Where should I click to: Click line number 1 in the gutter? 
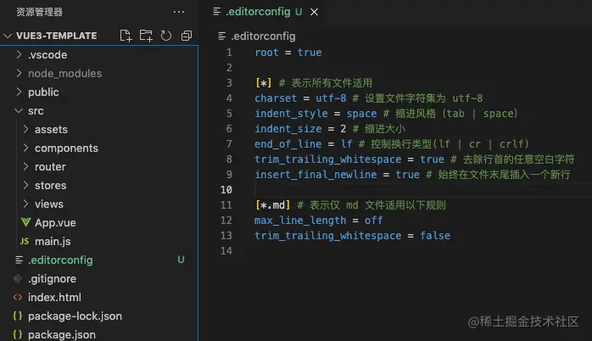pos(229,53)
